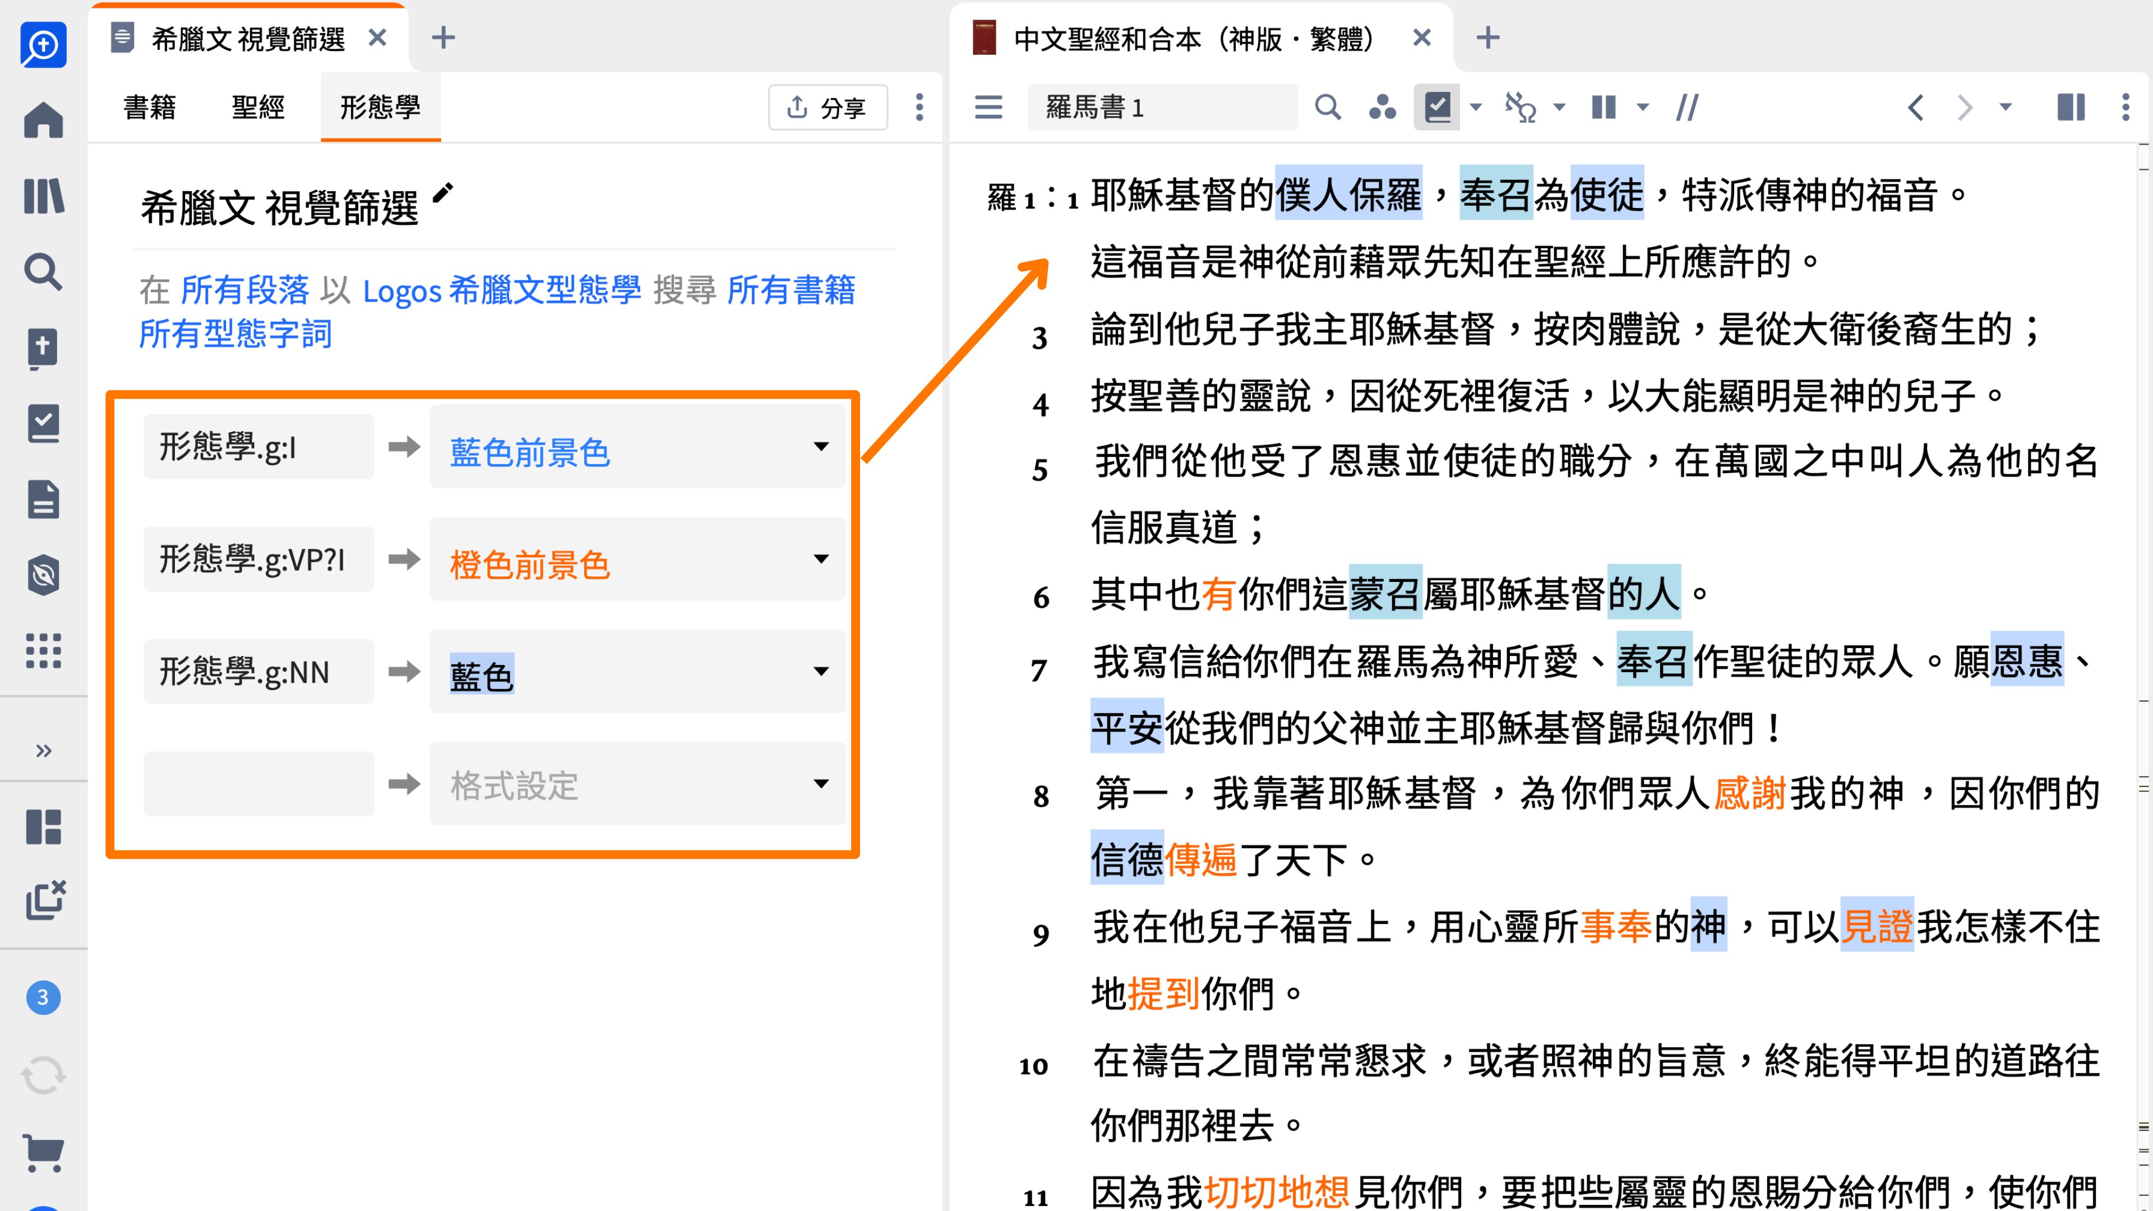Open the Layouts icon in sidebar
Image resolution: width=2153 pixels, height=1211 pixels.
[x=44, y=826]
